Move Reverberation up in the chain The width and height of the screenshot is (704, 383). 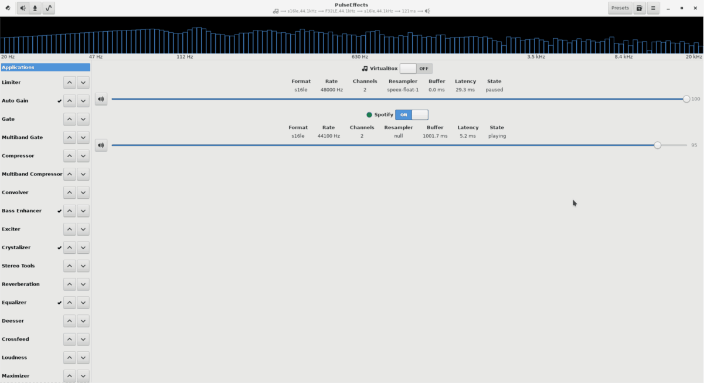click(x=69, y=284)
